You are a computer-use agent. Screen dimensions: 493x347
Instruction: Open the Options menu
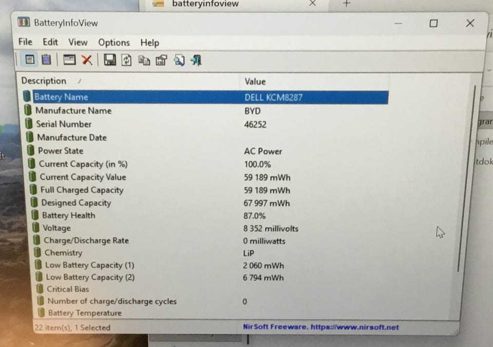tap(114, 43)
